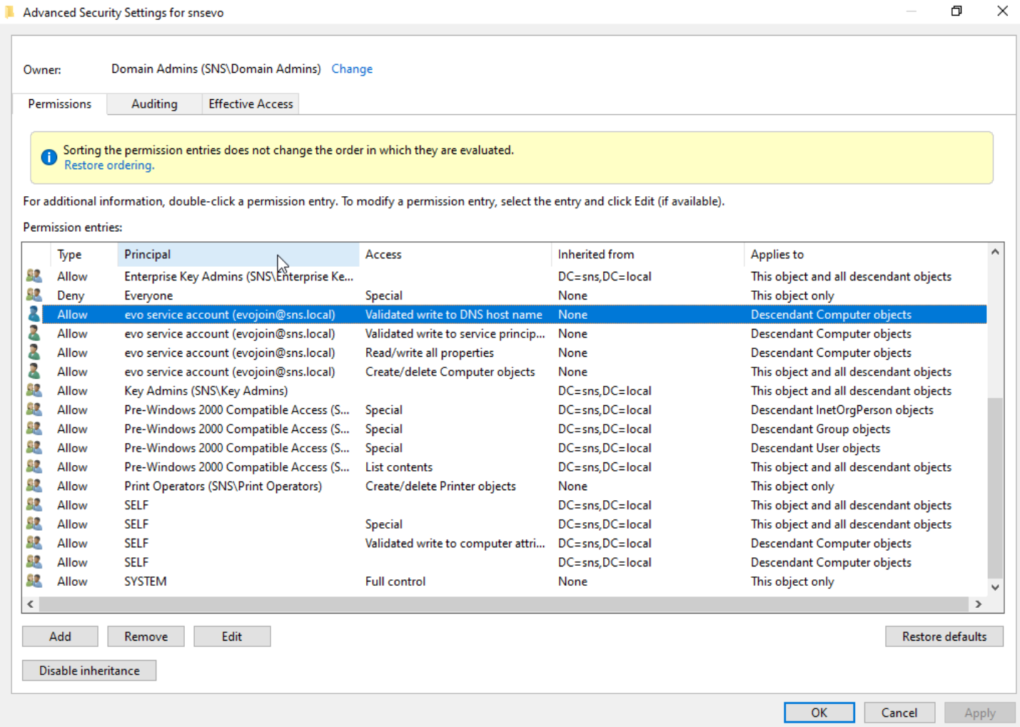Screen dimensions: 1020x727
Task: Click the horizontal scrollbar left arrow
Action: pyautogui.click(x=30, y=604)
